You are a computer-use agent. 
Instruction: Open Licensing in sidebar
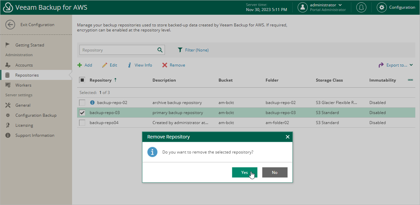tap(24, 125)
